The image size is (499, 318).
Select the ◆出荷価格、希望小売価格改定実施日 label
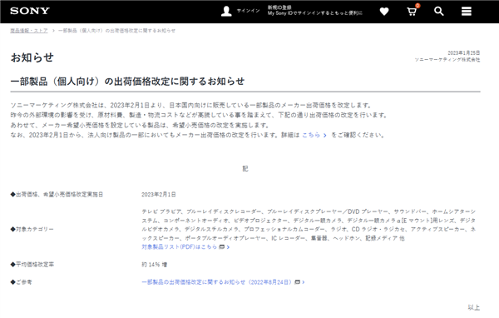[x=57, y=194]
